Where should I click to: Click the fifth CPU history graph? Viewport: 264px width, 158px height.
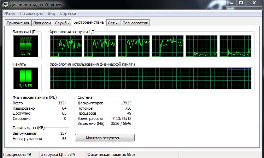(202, 46)
